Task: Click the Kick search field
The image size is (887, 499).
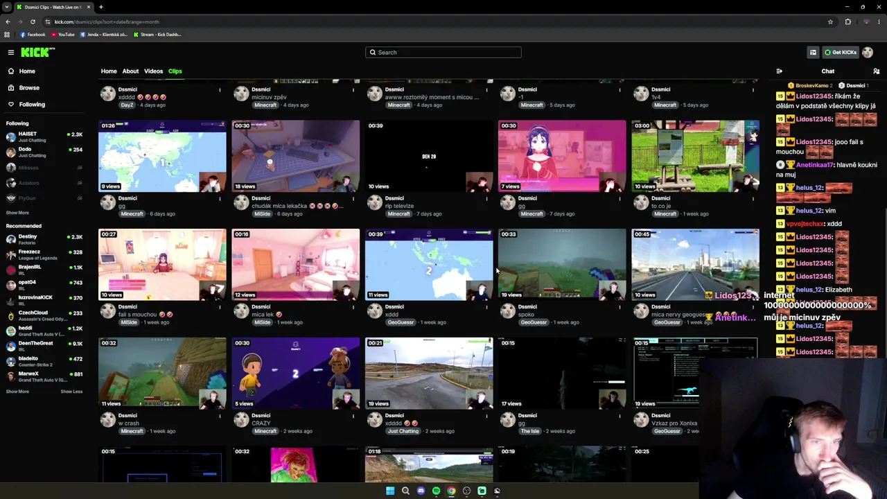Action: (443, 52)
